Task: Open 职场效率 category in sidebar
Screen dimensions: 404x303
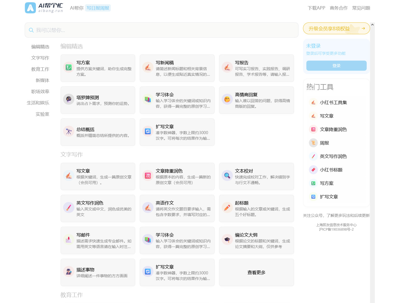Action: [40, 91]
